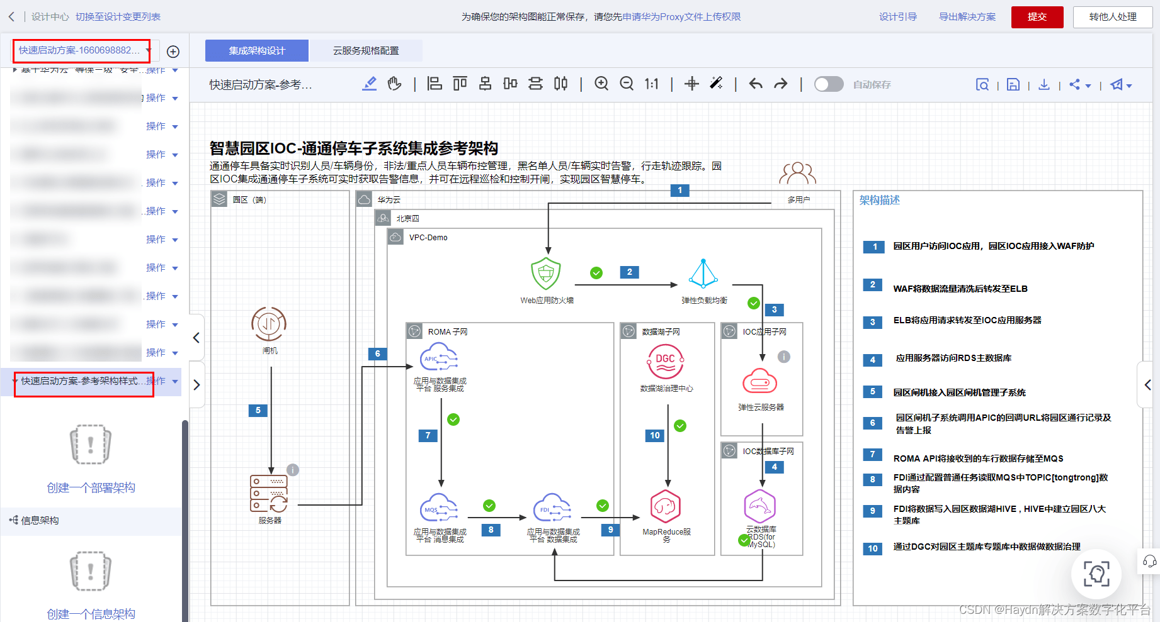
Task: Select the FDI 数据集成 cloud icon
Action: click(x=552, y=508)
